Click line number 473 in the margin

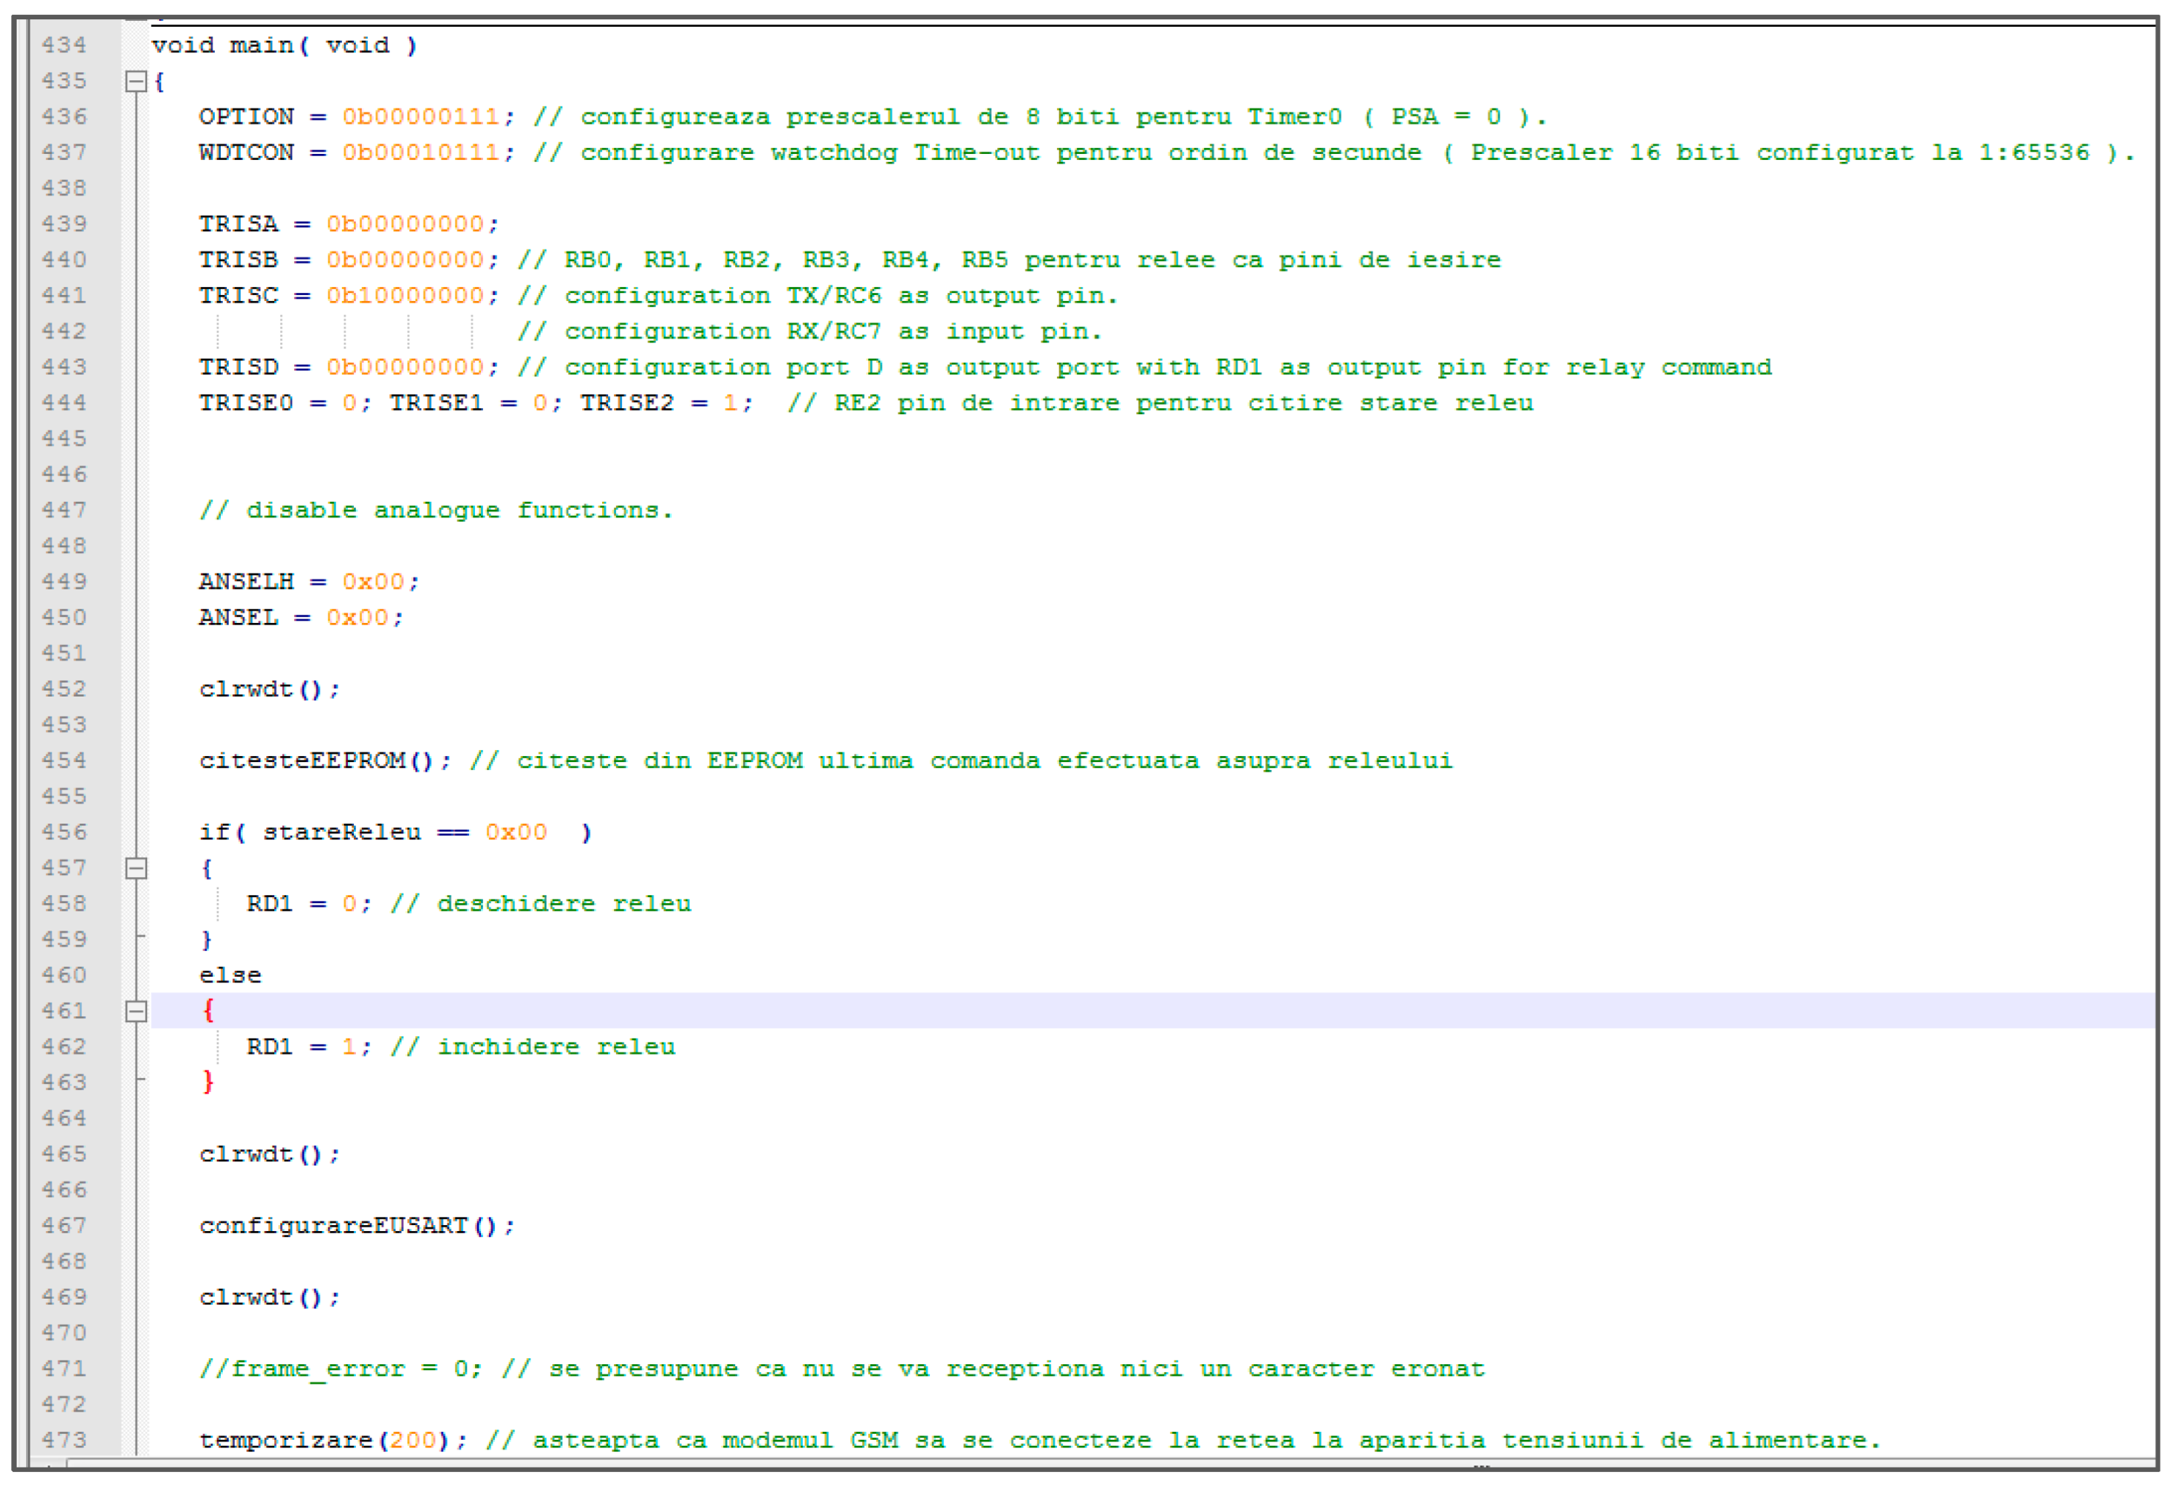[64, 1441]
